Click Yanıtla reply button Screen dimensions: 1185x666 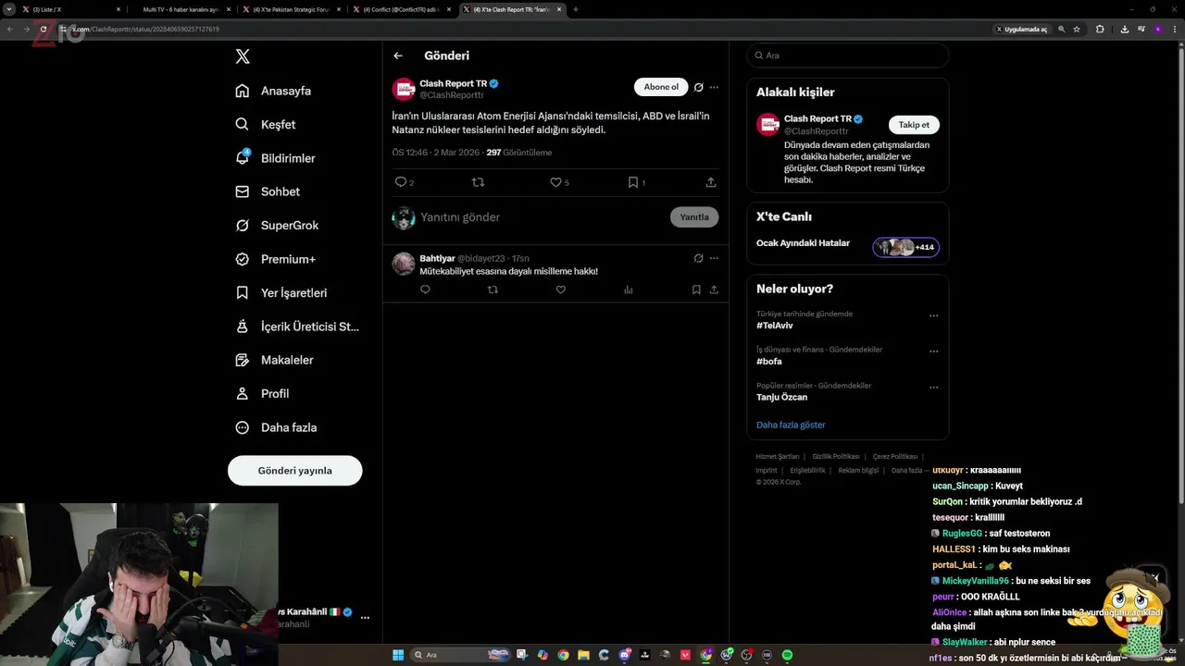[x=694, y=217]
